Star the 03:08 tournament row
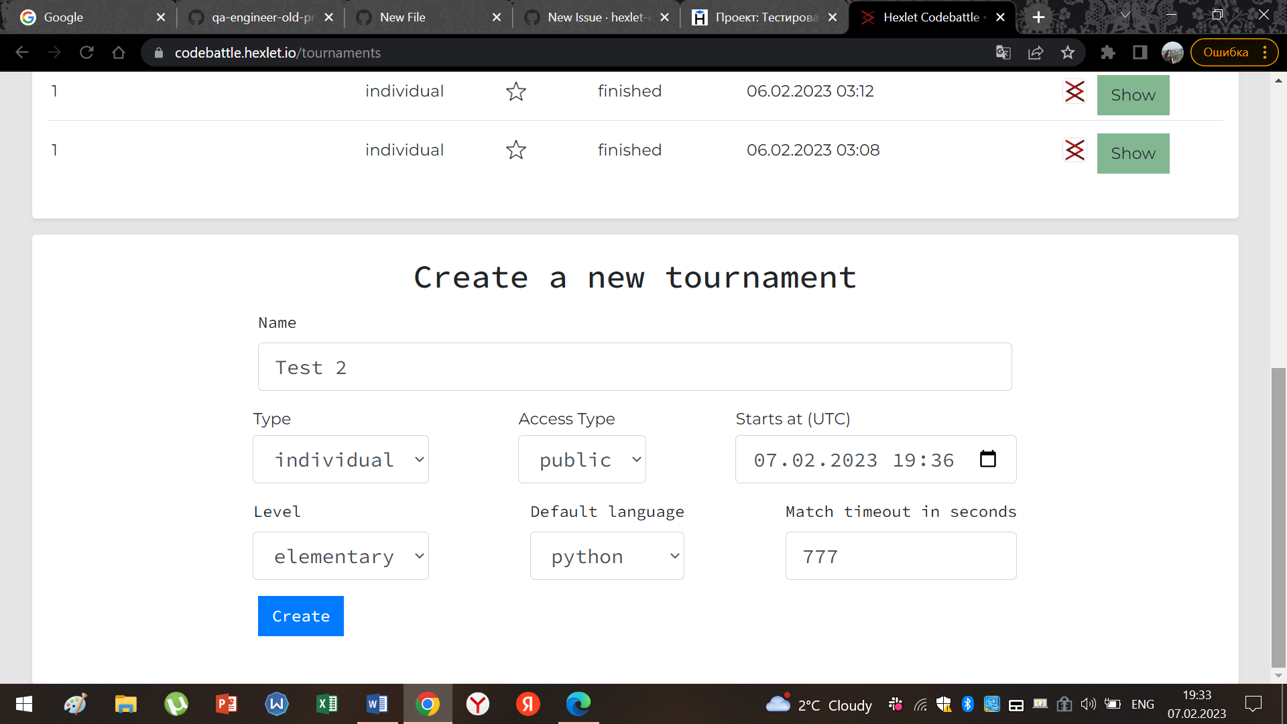 515,149
